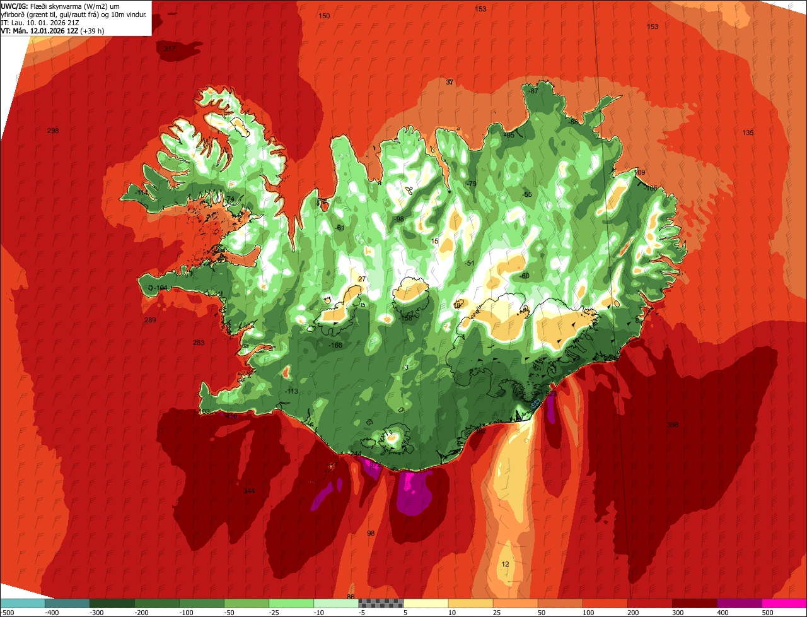Click the map value '-61' in northwest Iceland

340,228
